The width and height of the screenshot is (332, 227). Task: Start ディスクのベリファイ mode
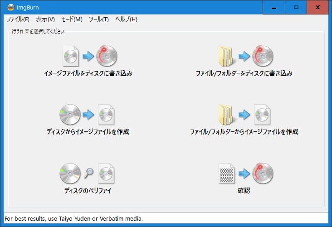88,191
